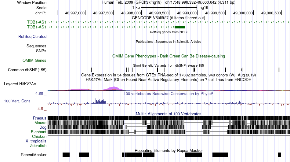
Task: Click the -4.5 conservation minimum value
Action: pos(40,109)
